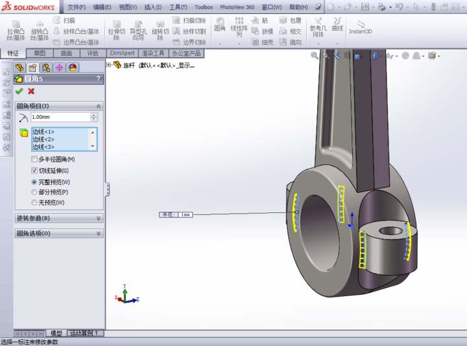Click the radius callout value 1mm in viewport
Image resolution: width=467 pixels, height=346 pixels.
[186, 215]
